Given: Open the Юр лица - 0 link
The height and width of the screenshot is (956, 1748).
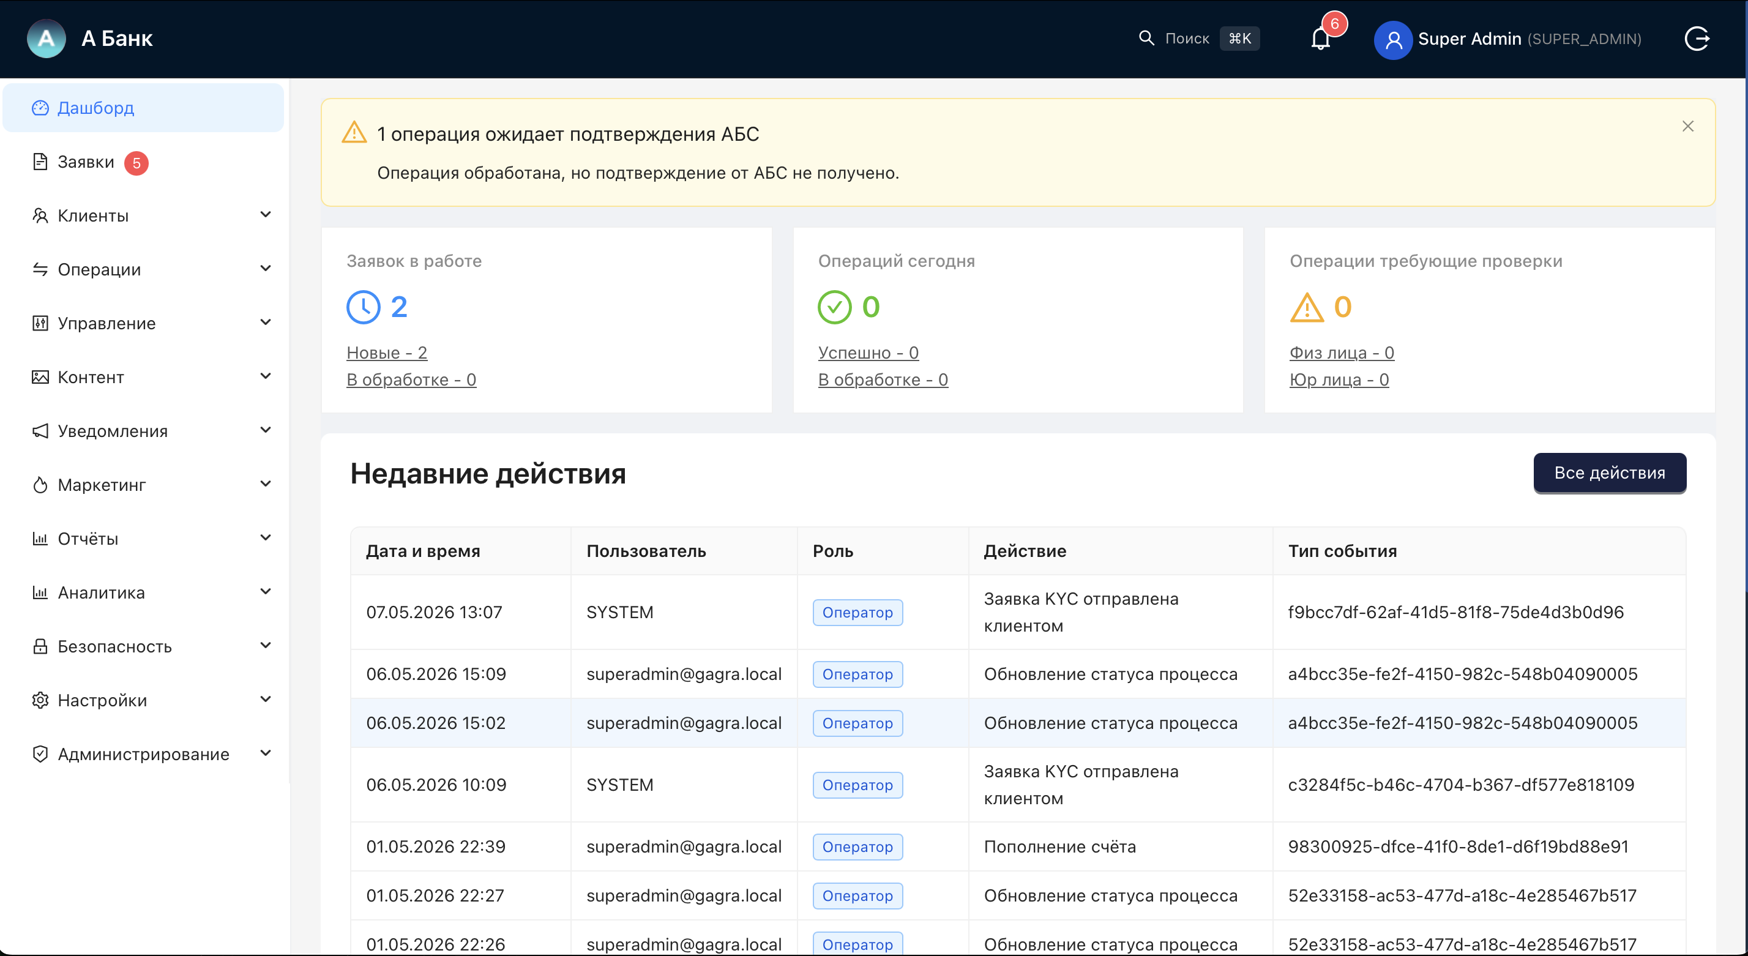Looking at the screenshot, I should pos(1339,380).
